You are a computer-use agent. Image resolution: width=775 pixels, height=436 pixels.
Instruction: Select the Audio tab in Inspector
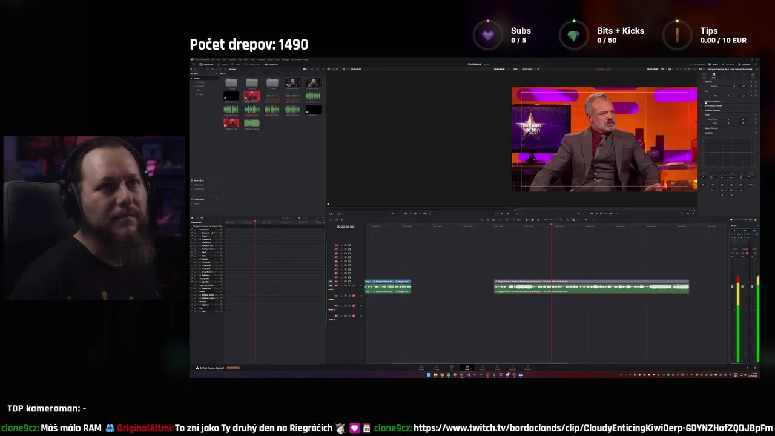(714, 76)
